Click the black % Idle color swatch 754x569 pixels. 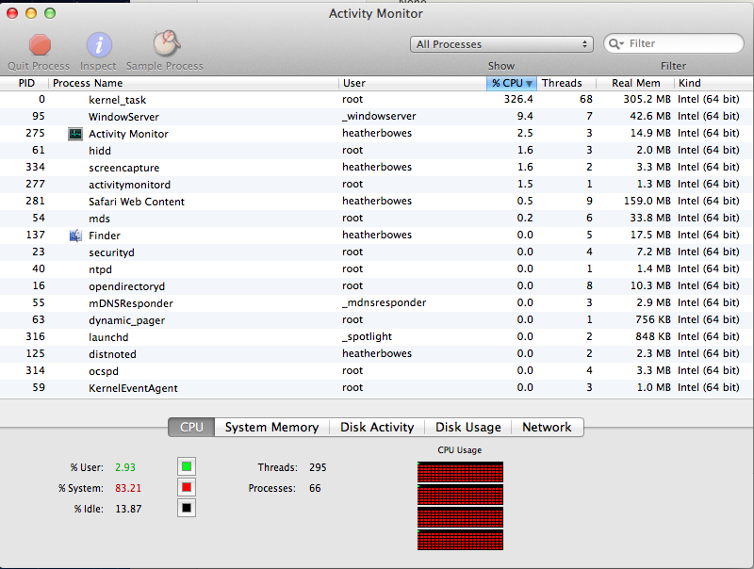(x=187, y=508)
